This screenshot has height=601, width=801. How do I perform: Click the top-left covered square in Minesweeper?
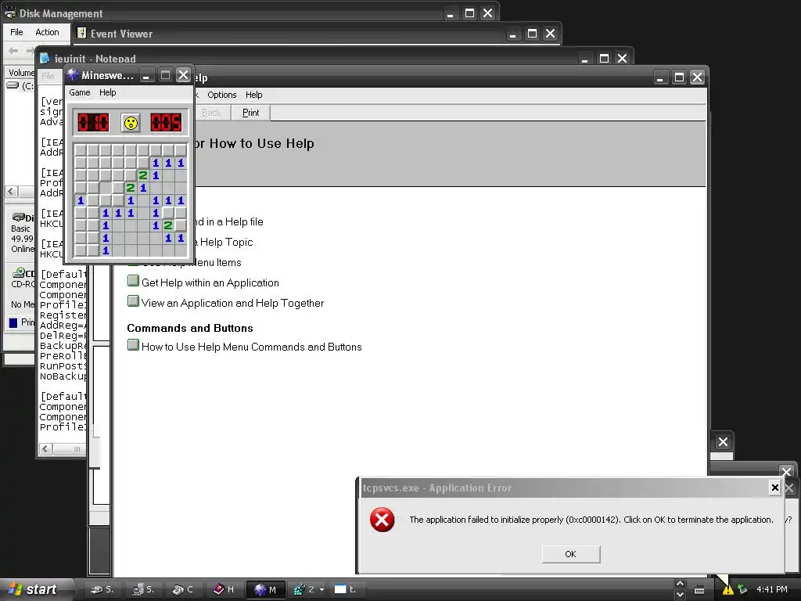(x=81, y=150)
